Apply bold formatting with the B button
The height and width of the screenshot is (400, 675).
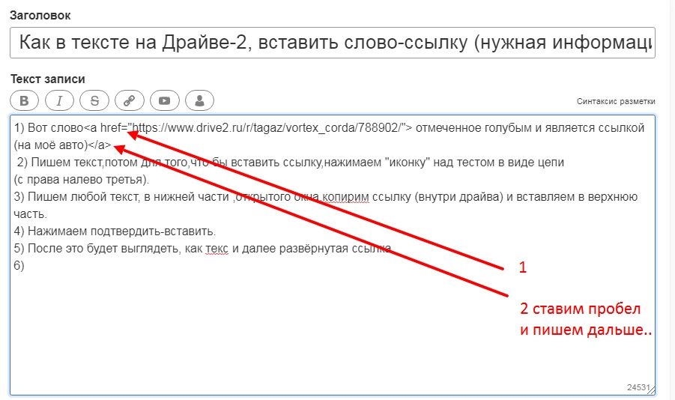pos(24,101)
